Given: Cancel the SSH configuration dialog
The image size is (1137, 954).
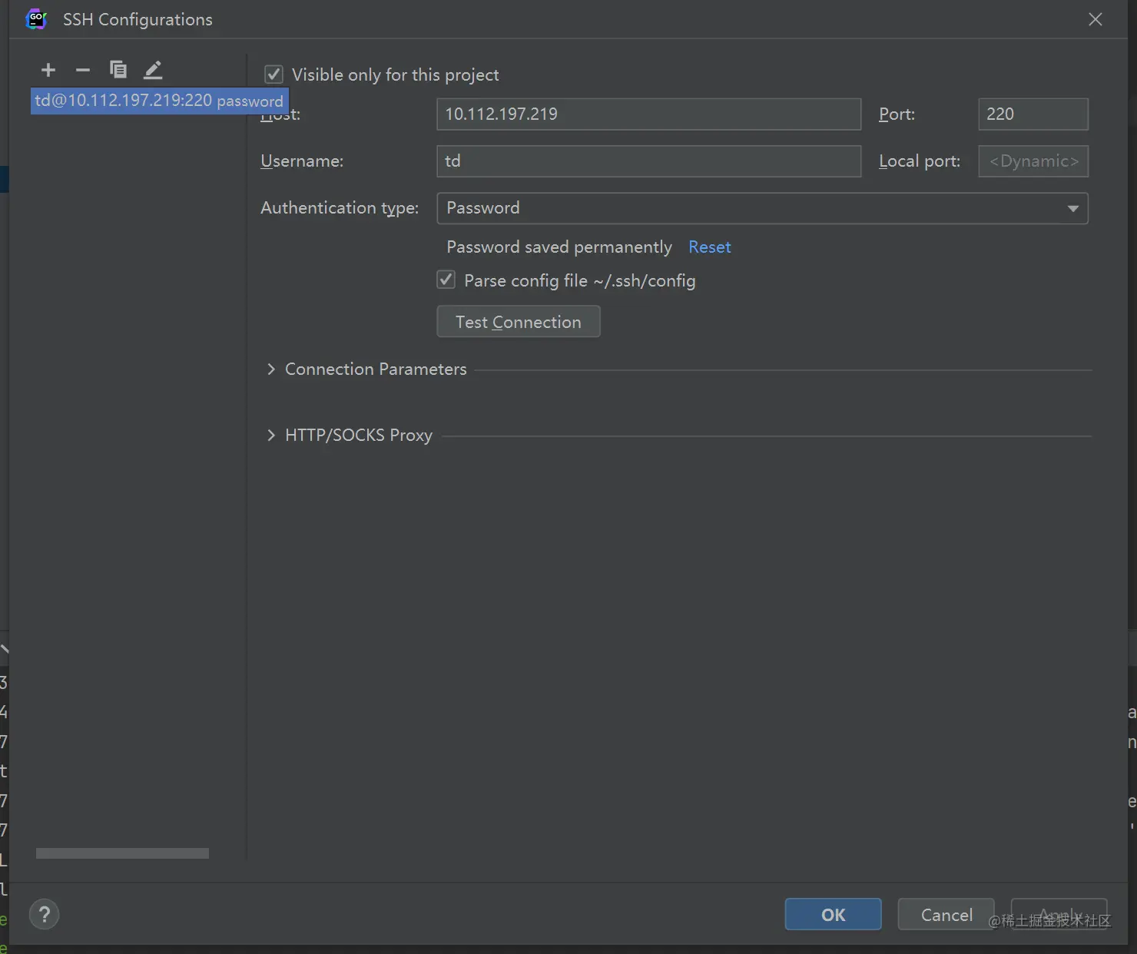Looking at the screenshot, I should [x=946, y=914].
